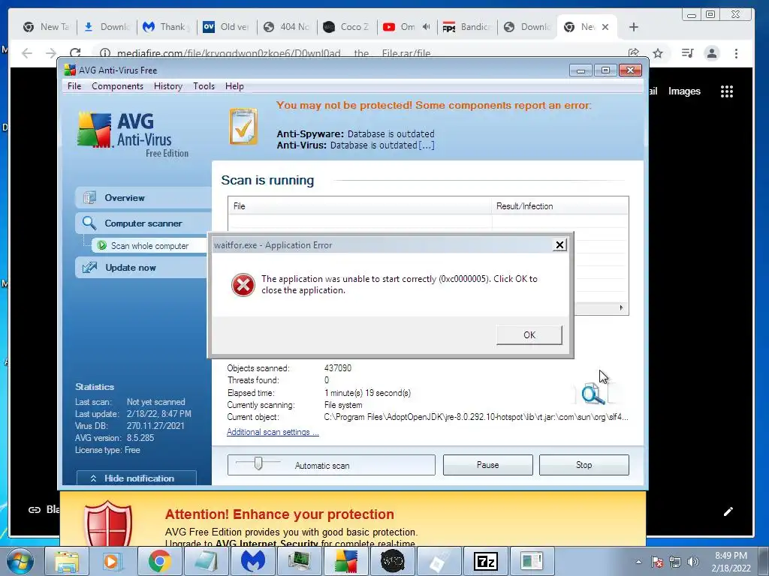Click the scanning magnifier animation icon
The image size is (769, 576).
point(593,393)
